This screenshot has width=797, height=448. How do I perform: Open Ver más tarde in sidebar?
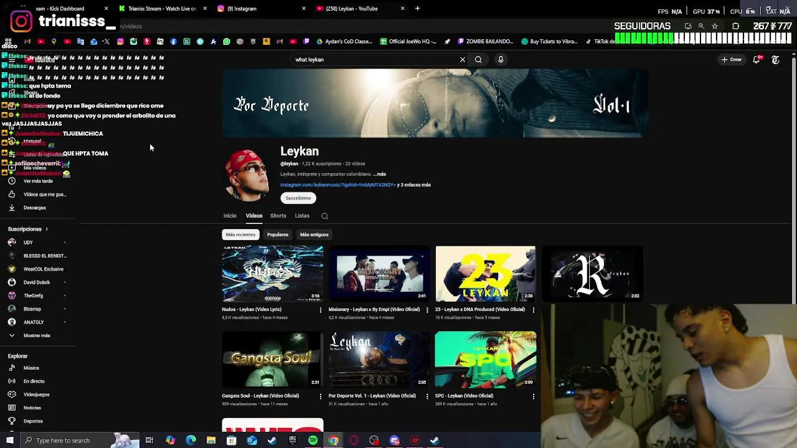point(37,181)
